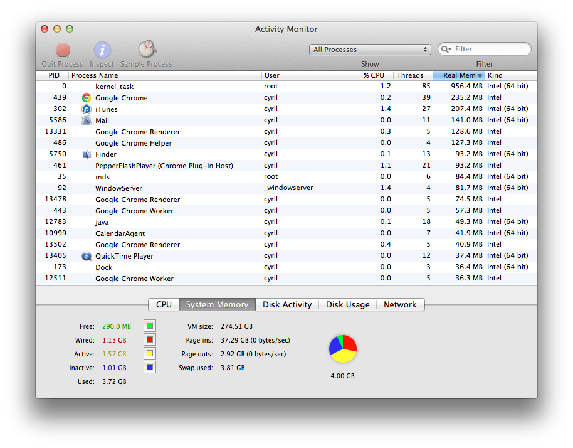This screenshot has width=573, height=448.
Task: Click the Finder app icon
Action: coord(87,154)
